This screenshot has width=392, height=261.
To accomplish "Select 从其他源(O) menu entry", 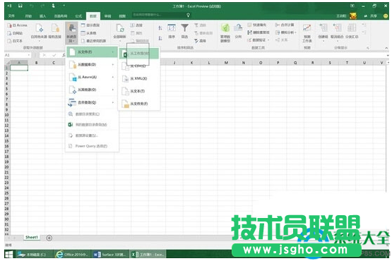I will tap(92, 90).
